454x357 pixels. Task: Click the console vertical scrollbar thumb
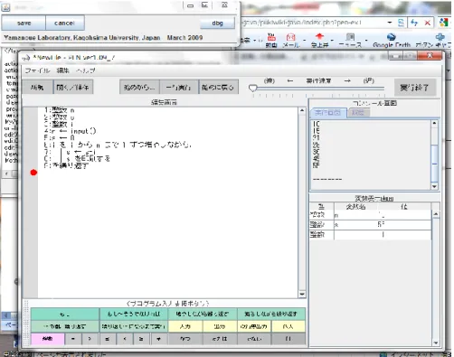coord(434,164)
